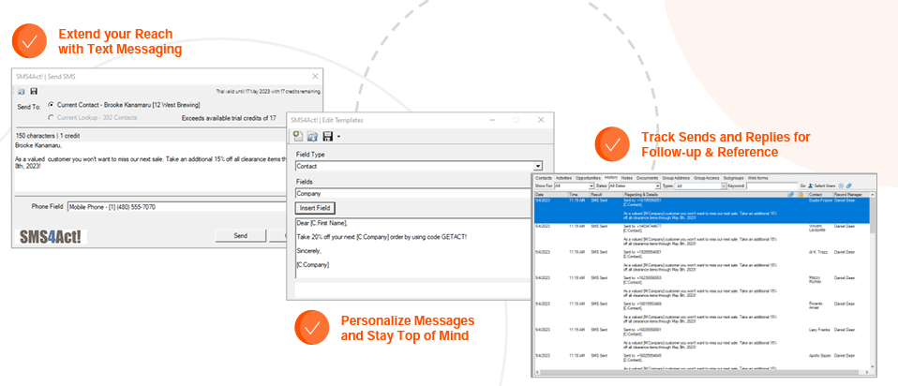Click save icon in Send SMS toolbar
The image size is (898, 386).
(x=35, y=91)
